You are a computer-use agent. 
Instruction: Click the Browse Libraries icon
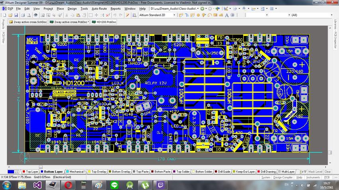point(134,15)
